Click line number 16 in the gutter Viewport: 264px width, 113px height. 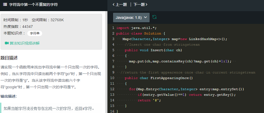(x=113, y=111)
